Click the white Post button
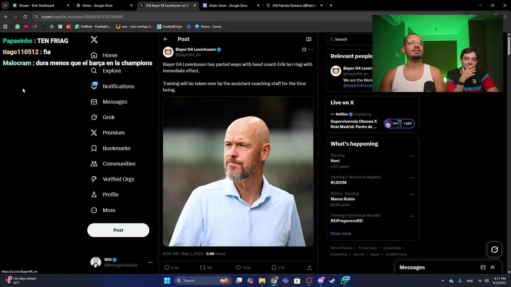 [118, 230]
